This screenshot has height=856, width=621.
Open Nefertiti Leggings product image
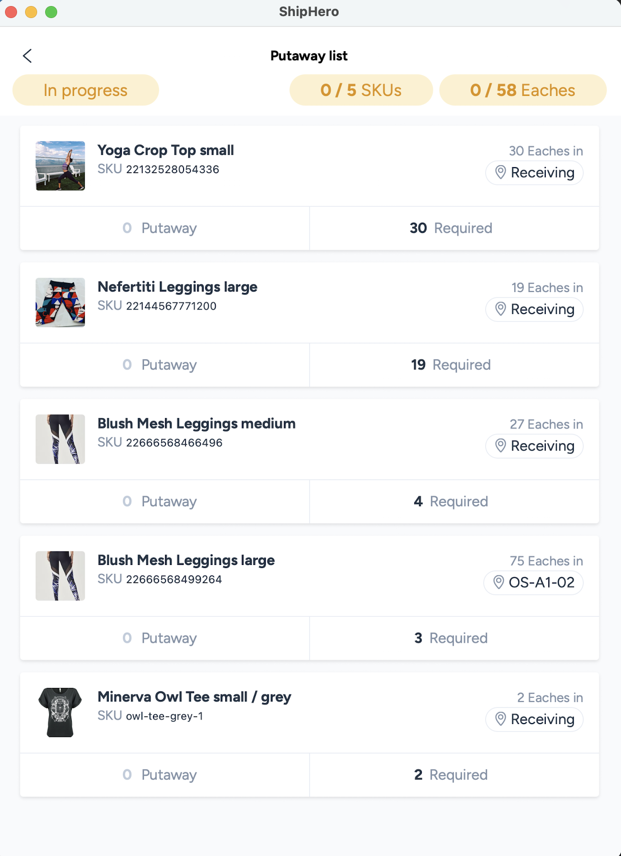pyautogui.click(x=60, y=303)
